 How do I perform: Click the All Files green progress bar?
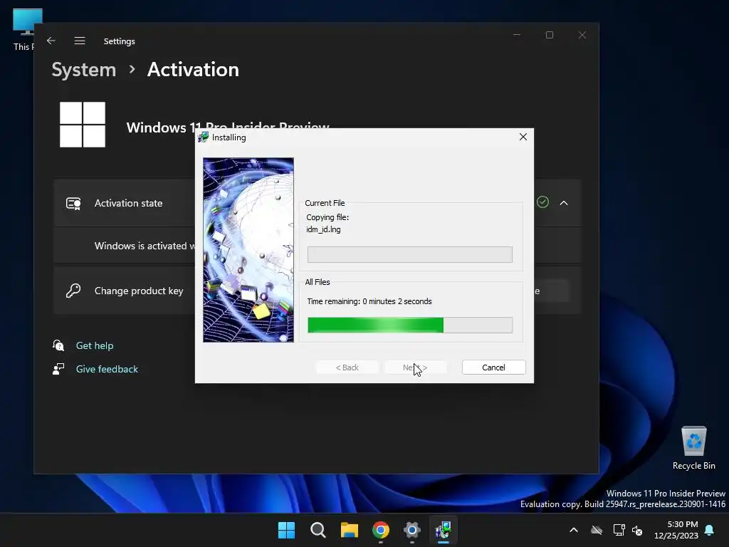coord(409,325)
